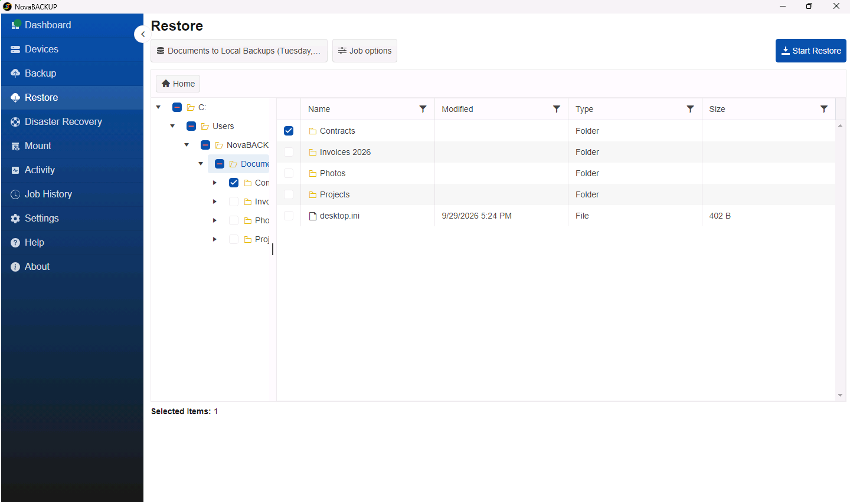Image resolution: width=850 pixels, height=502 pixels.
Task: Check the Projects row checkbox
Action: (x=289, y=194)
